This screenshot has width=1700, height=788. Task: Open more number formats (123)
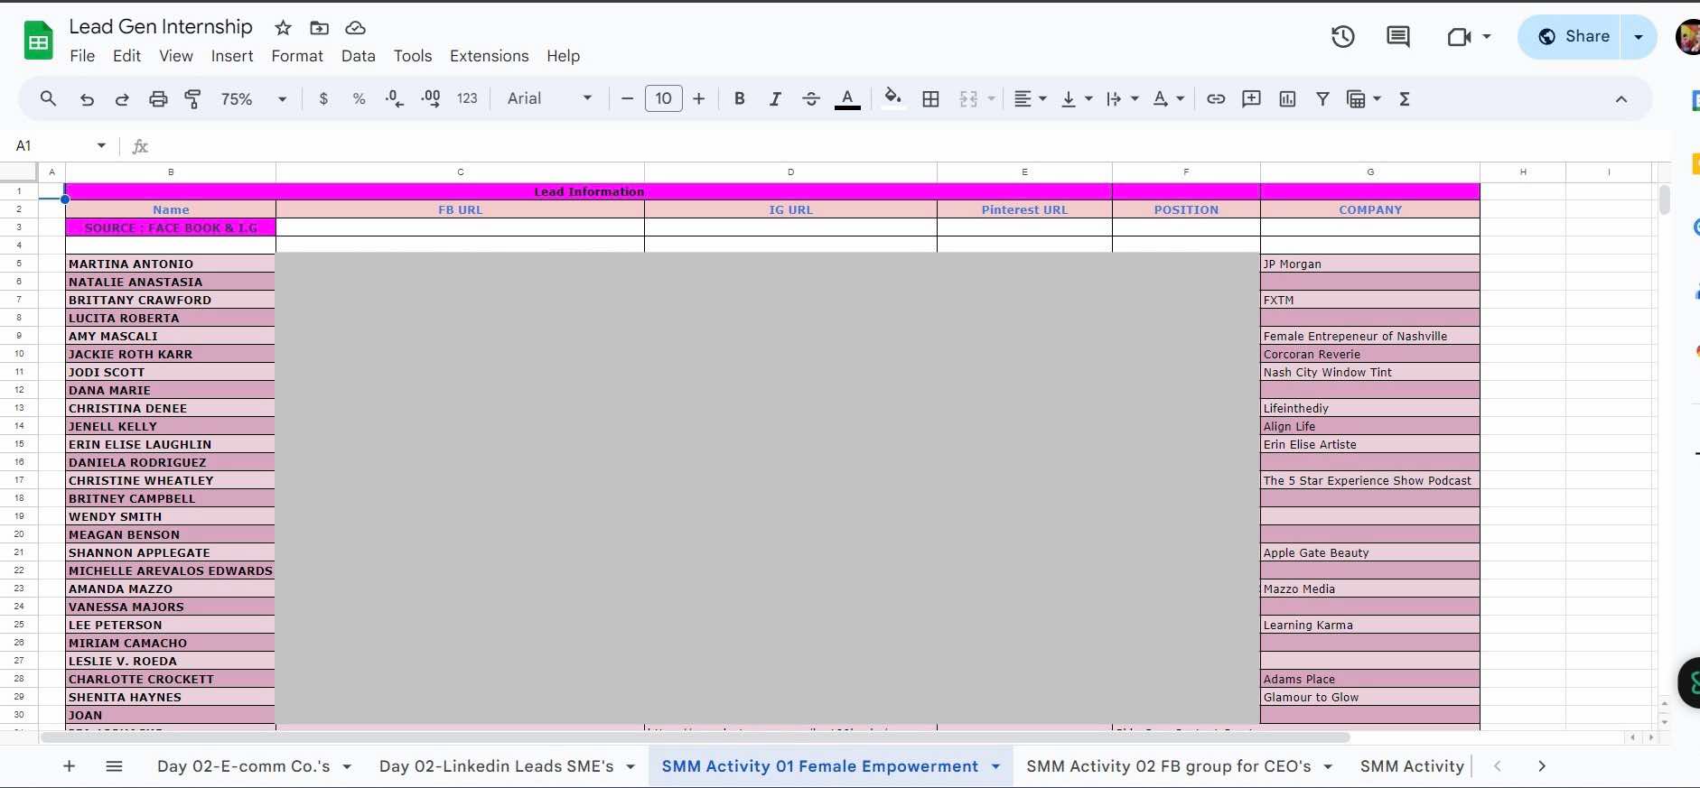pos(467,99)
